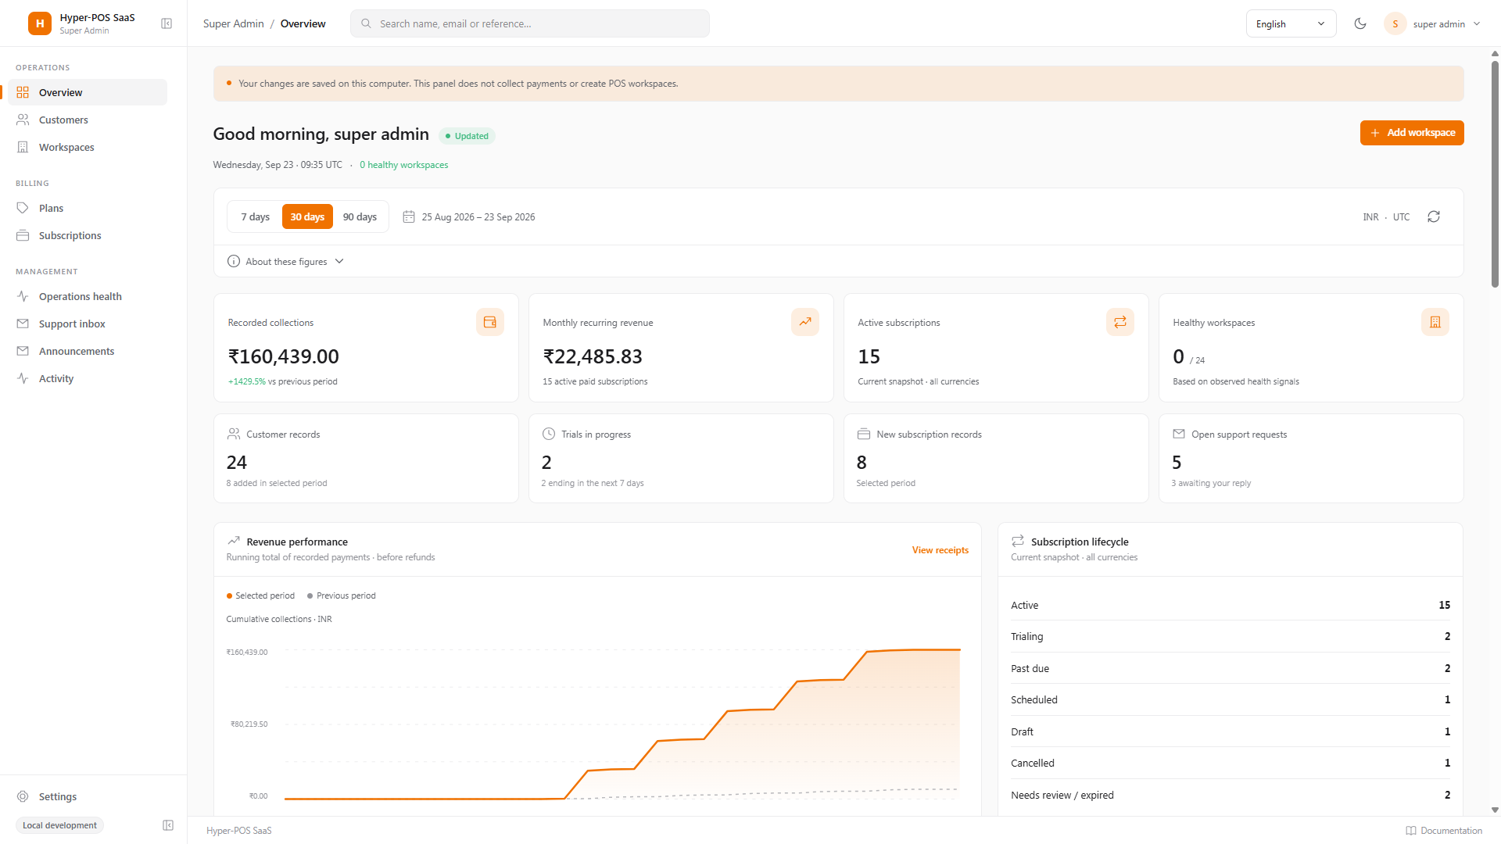Click the super admin avatar
Screen dimensions: 1501x844
pyautogui.click(x=1395, y=23)
